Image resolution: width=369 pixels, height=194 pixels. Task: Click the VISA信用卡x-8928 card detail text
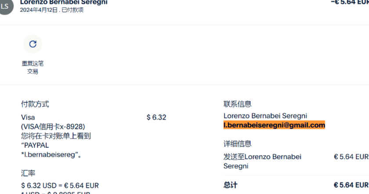(x=53, y=127)
